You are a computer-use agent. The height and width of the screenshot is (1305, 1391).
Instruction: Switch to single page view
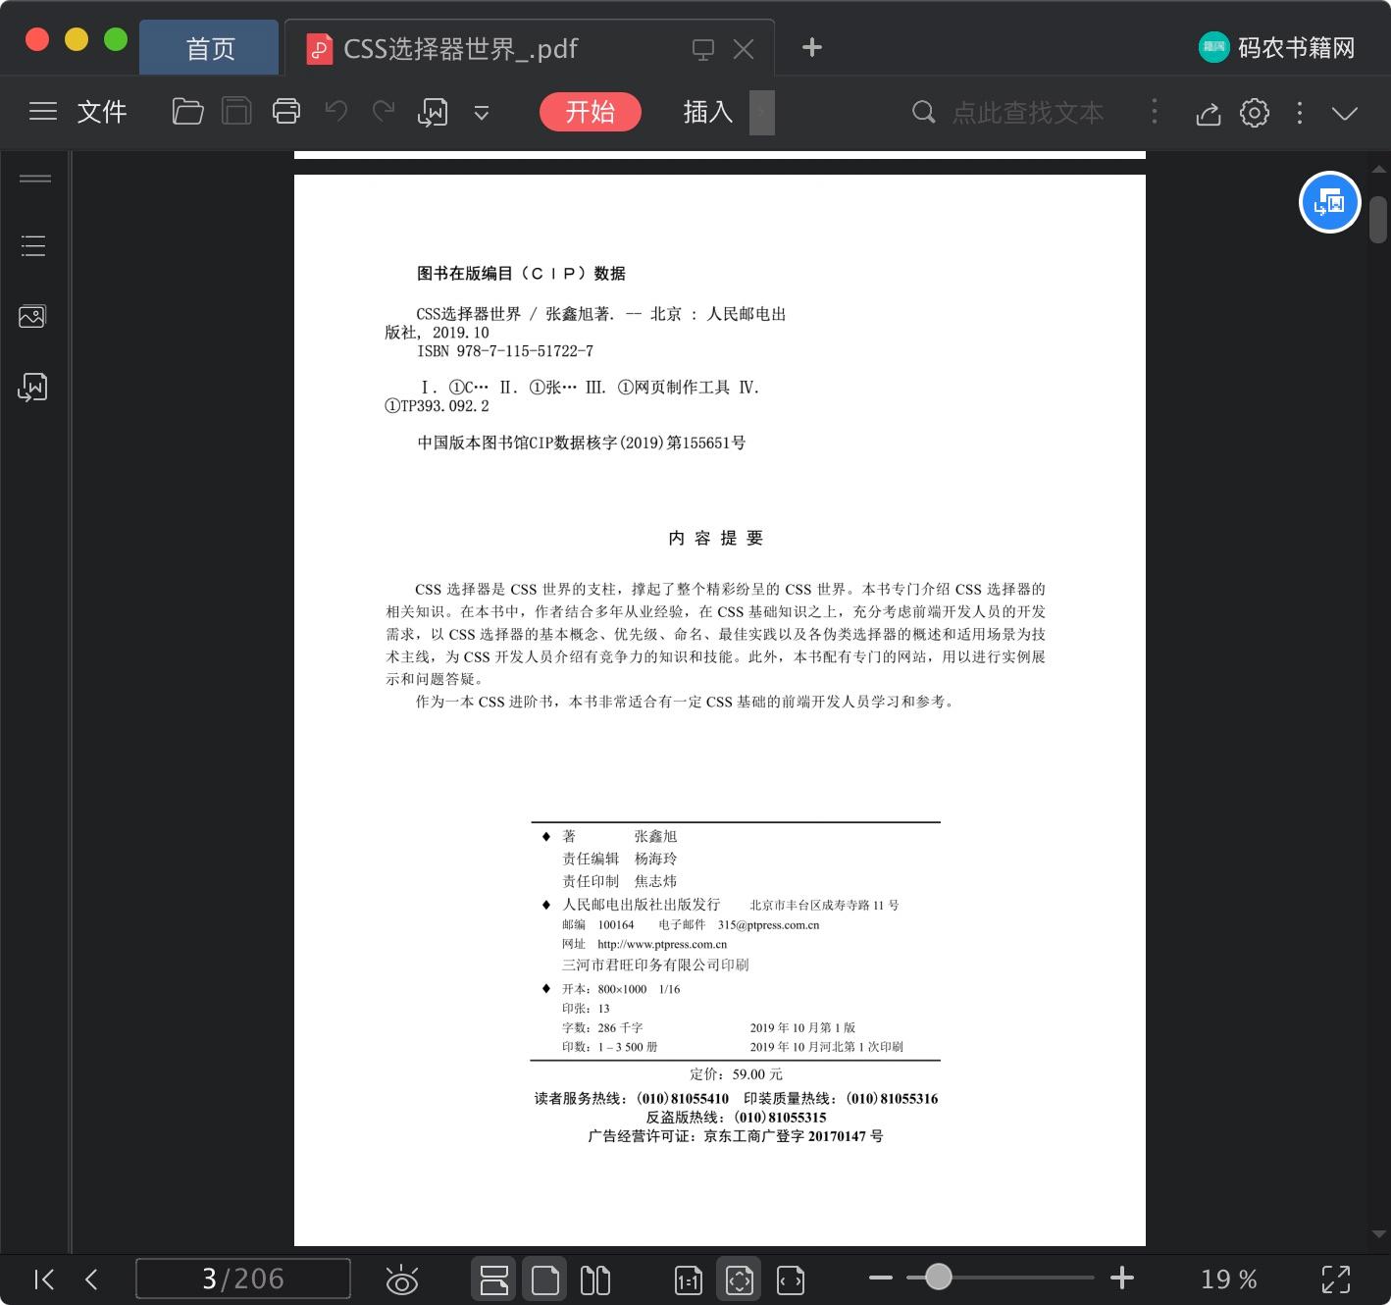click(544, 1279)
